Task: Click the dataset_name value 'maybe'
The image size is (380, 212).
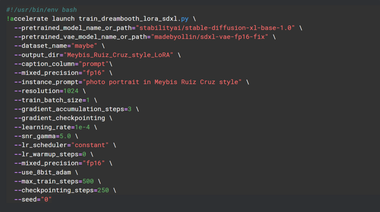Action: pos(84,46)
